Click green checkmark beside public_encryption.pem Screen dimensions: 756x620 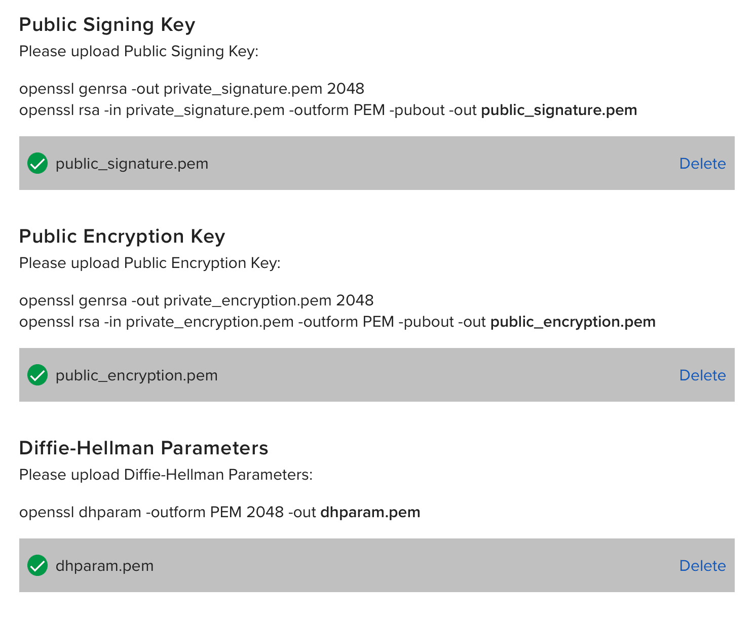pos(37,375)
